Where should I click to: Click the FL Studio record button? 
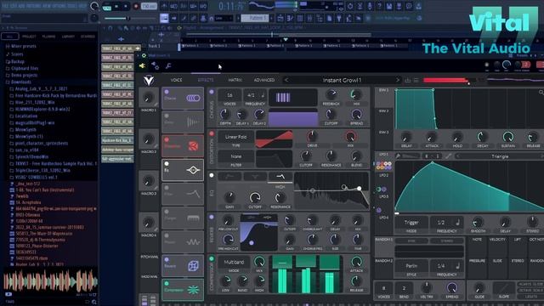(136, 6)
